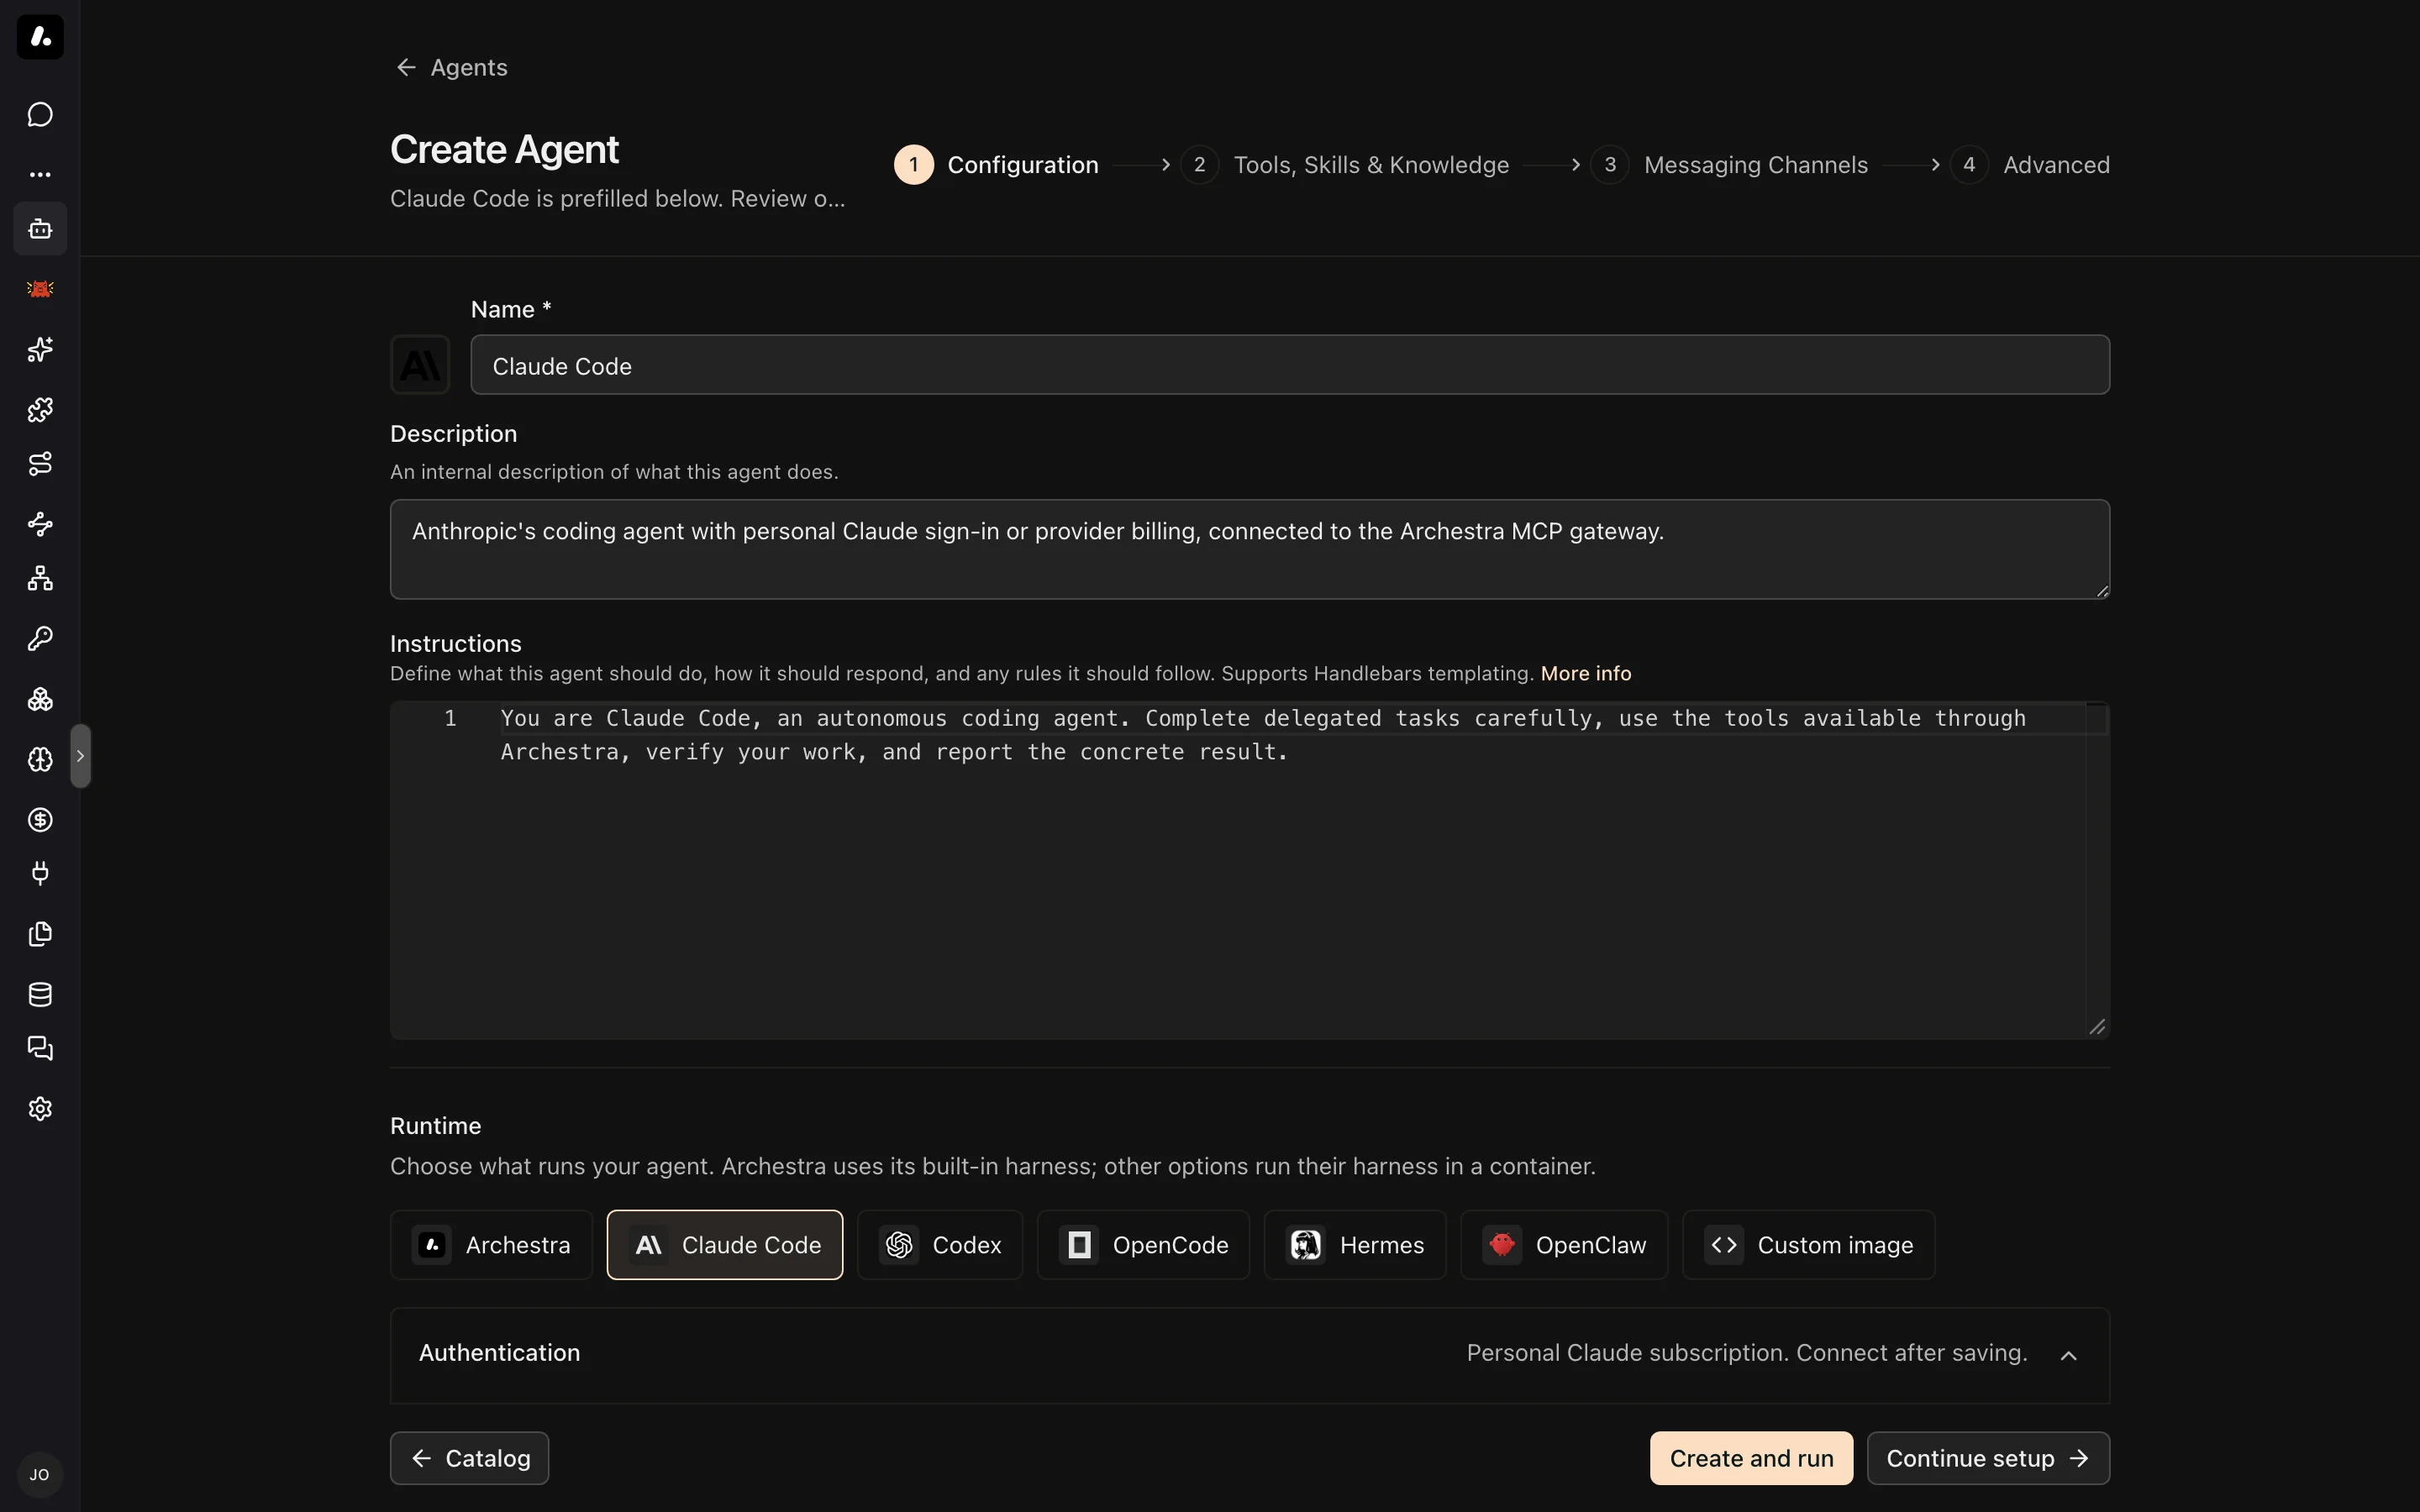2420x1512 pixels.
Task: Go back to Agents via arrow link
Action: coord(451,67)
